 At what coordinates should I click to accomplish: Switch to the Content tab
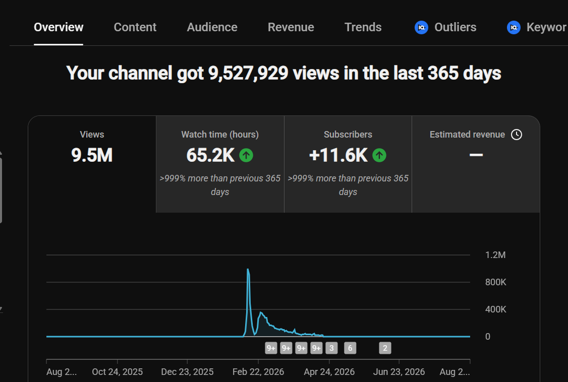[135, 27]
